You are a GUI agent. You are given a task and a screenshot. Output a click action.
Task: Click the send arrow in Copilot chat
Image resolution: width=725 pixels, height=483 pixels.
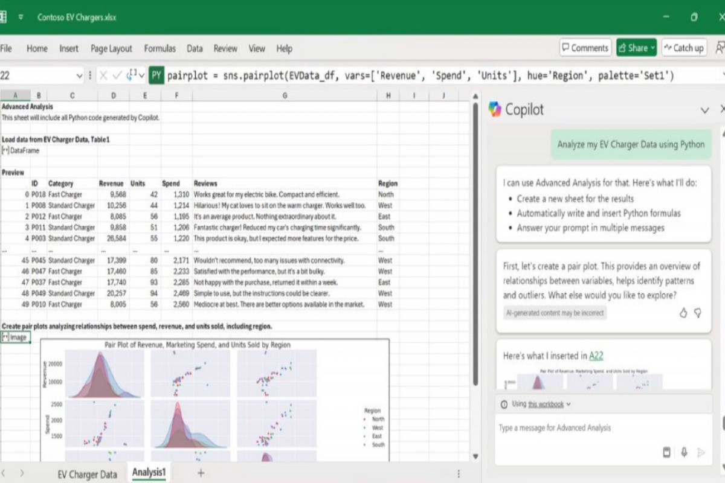coord(700,452)
